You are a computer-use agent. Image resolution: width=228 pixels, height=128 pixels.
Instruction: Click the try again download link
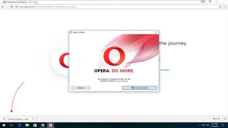(x=164, y=70)
